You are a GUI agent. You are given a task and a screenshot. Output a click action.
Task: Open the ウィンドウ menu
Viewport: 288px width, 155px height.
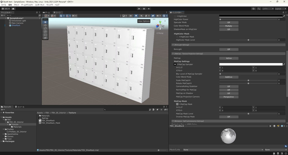coord(49,5)
